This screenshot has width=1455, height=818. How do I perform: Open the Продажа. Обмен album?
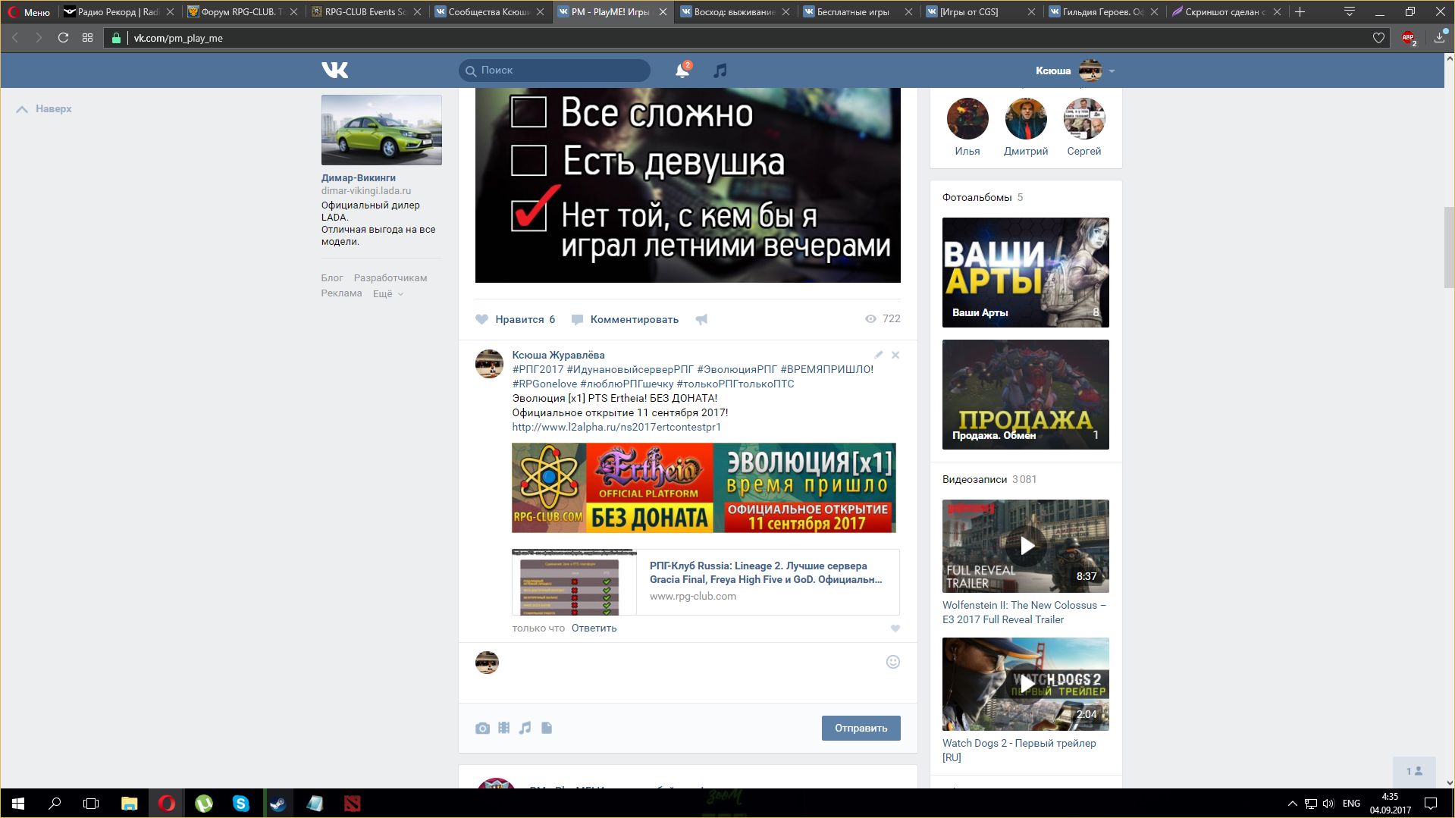click(1025, 394)
